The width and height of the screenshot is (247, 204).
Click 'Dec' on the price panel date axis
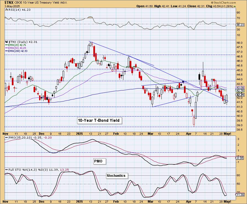pos(42,134)
